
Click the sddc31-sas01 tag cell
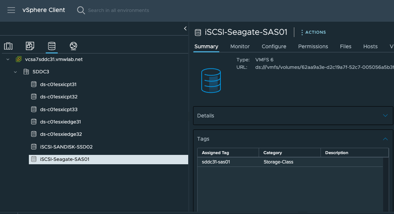216,162
